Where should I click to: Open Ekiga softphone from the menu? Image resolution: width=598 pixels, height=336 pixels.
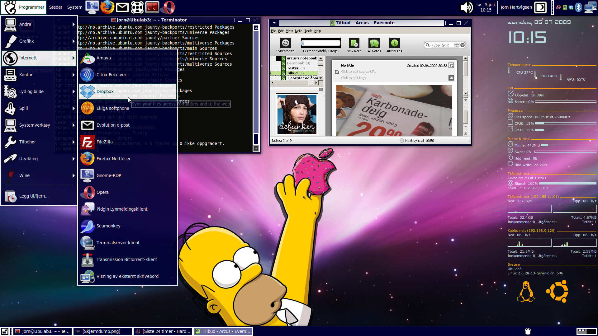pos(128,108)
